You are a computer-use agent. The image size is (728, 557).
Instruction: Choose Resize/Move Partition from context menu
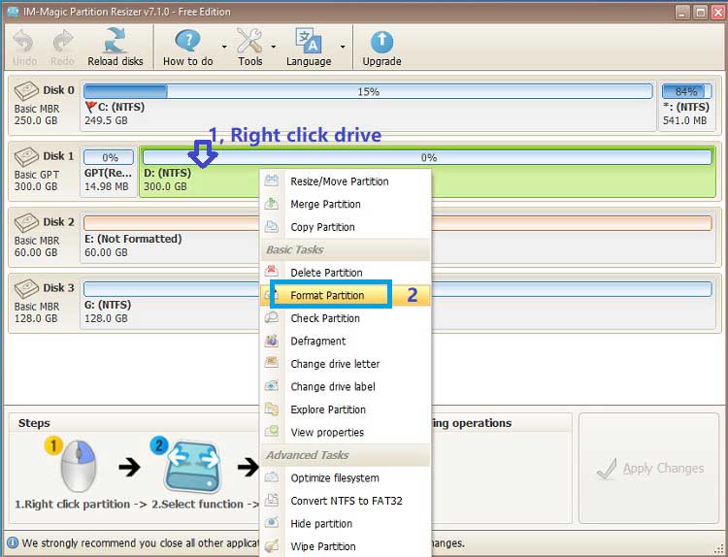(x=346, y=181)
